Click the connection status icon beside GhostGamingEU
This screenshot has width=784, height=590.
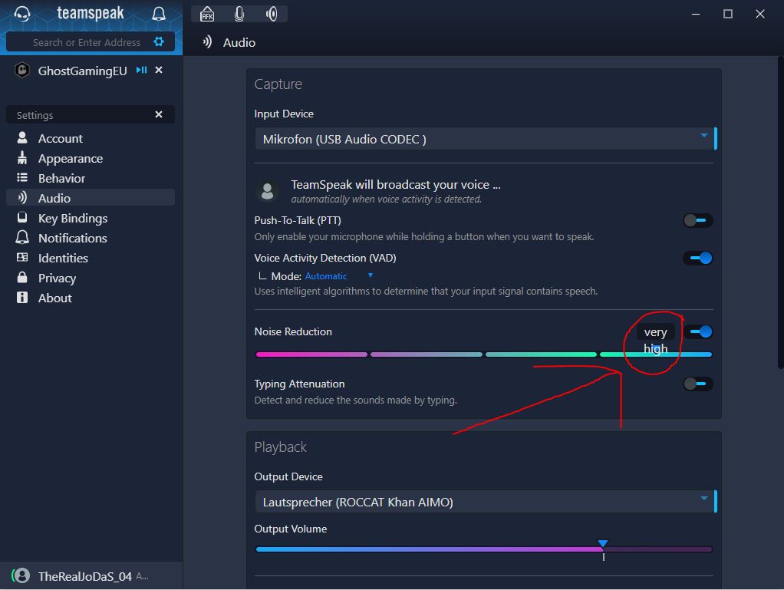click(141, 70)
